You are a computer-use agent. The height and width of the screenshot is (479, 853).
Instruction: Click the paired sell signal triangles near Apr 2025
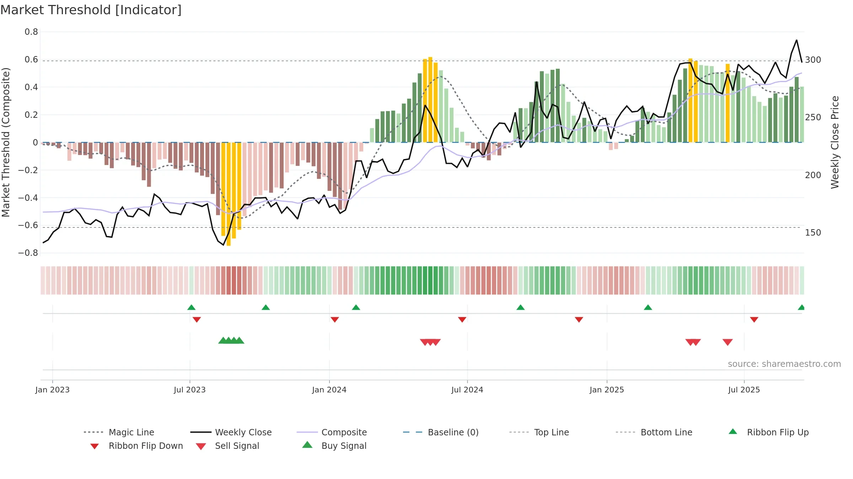[x=693, y=342]
